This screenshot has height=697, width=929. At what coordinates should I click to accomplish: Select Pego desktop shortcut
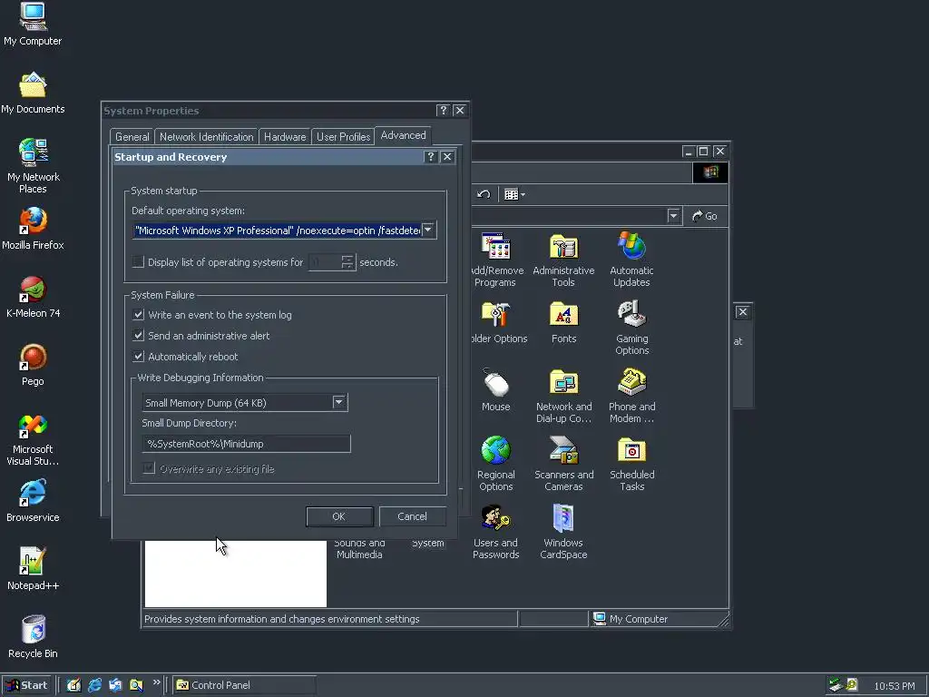[33, 365]
